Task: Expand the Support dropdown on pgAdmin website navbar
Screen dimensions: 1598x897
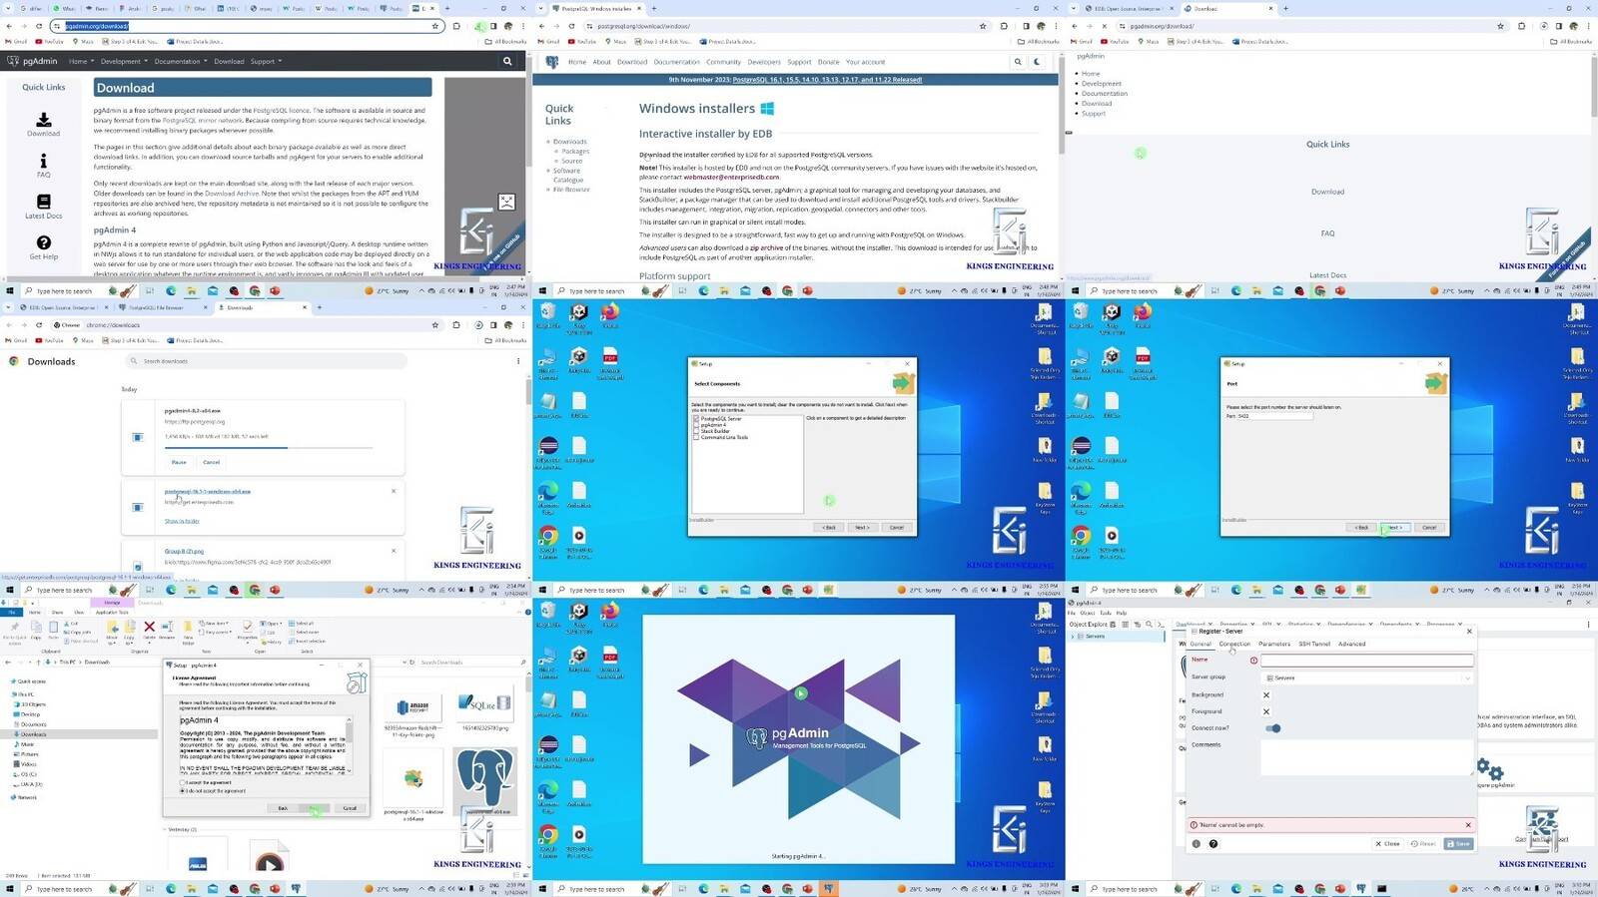Action: click(x=266, y=62)
